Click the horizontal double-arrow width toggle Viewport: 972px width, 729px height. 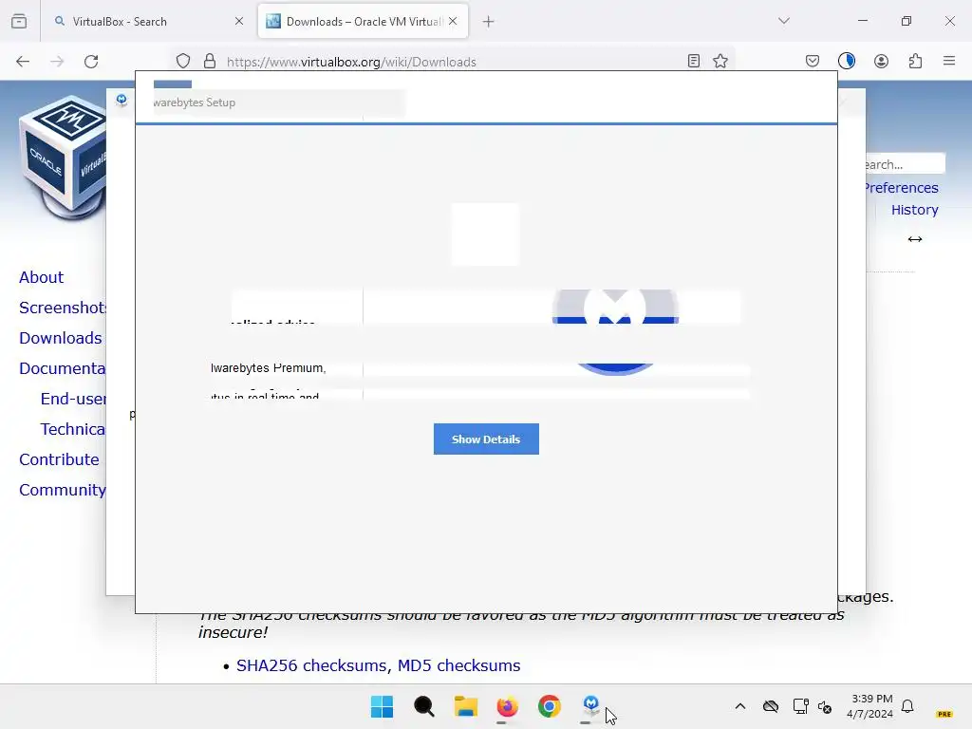point(915,239)
